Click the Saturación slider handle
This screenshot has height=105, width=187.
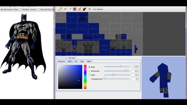click(x=126, y=71)
